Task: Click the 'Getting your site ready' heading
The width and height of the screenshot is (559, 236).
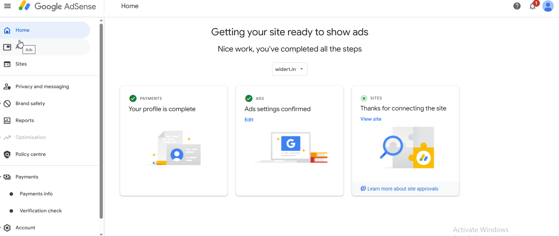Action: point(290,32)
